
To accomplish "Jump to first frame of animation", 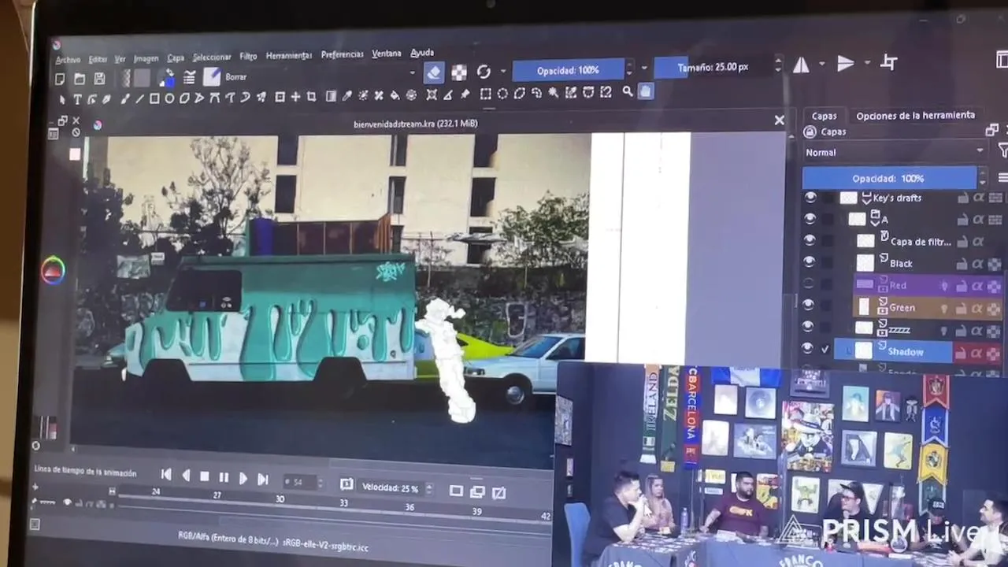I will tap(166, 474).
